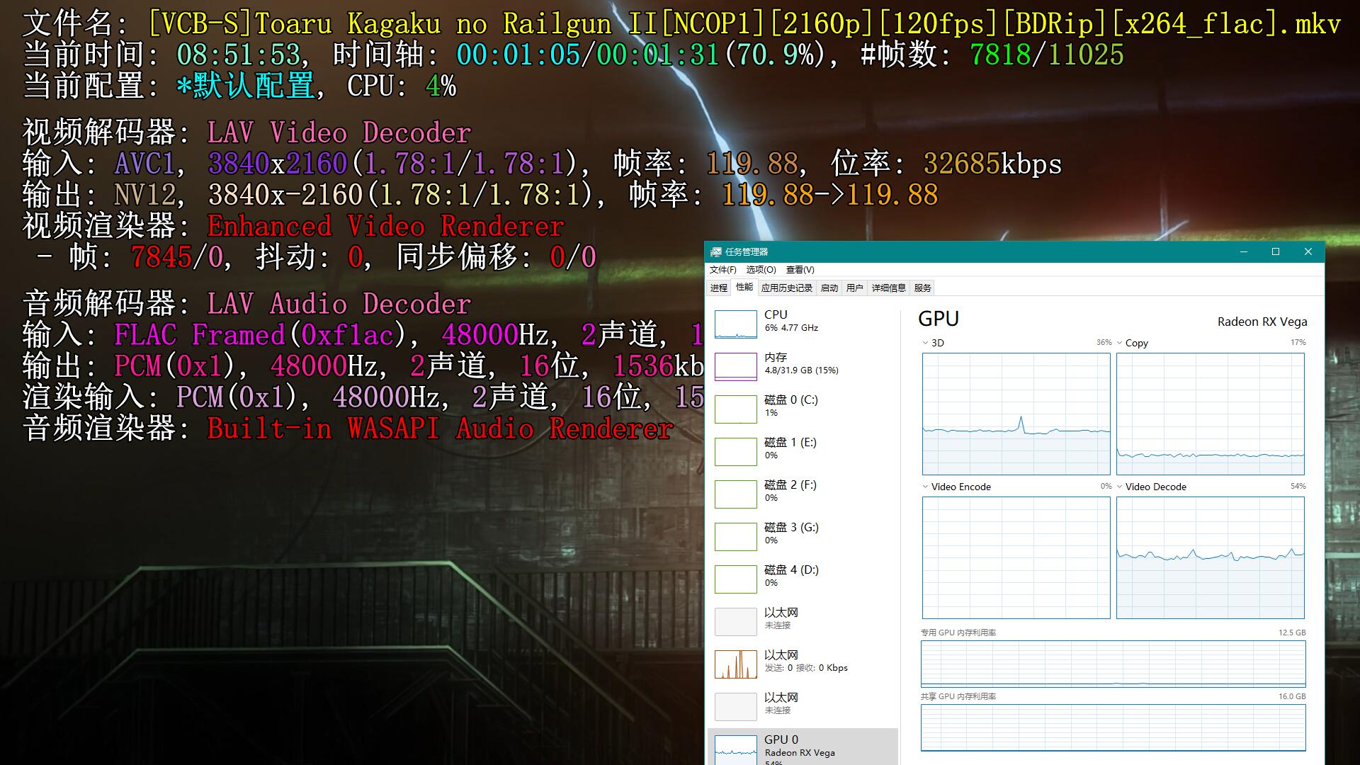Image resolution: width=1360 pixels, height=765 pixels.
Task: Click Enhanced Video Renderer text in overlay
Action: 385,226
